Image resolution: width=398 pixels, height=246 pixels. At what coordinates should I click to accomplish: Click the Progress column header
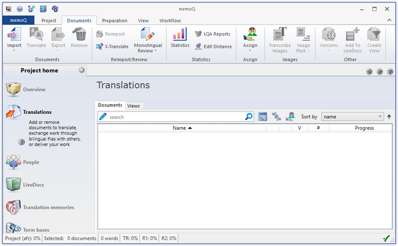click(x=361, y=128)
